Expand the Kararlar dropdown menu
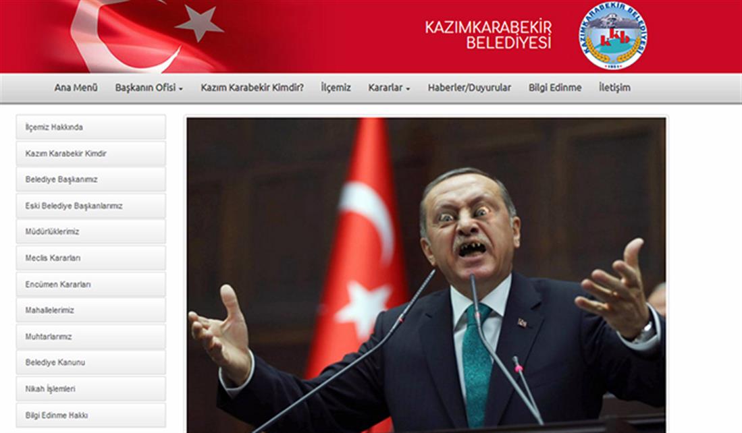742x433 pixels. pos(389,88)
